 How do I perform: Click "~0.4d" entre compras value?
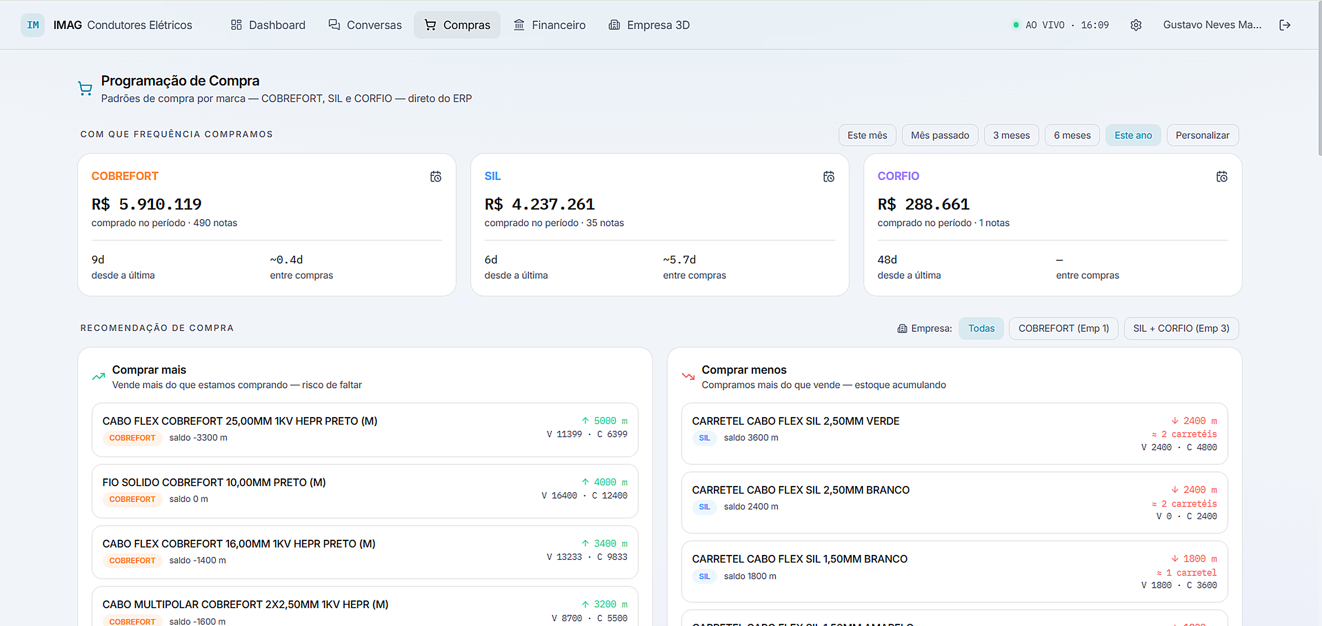click(287, 260)
